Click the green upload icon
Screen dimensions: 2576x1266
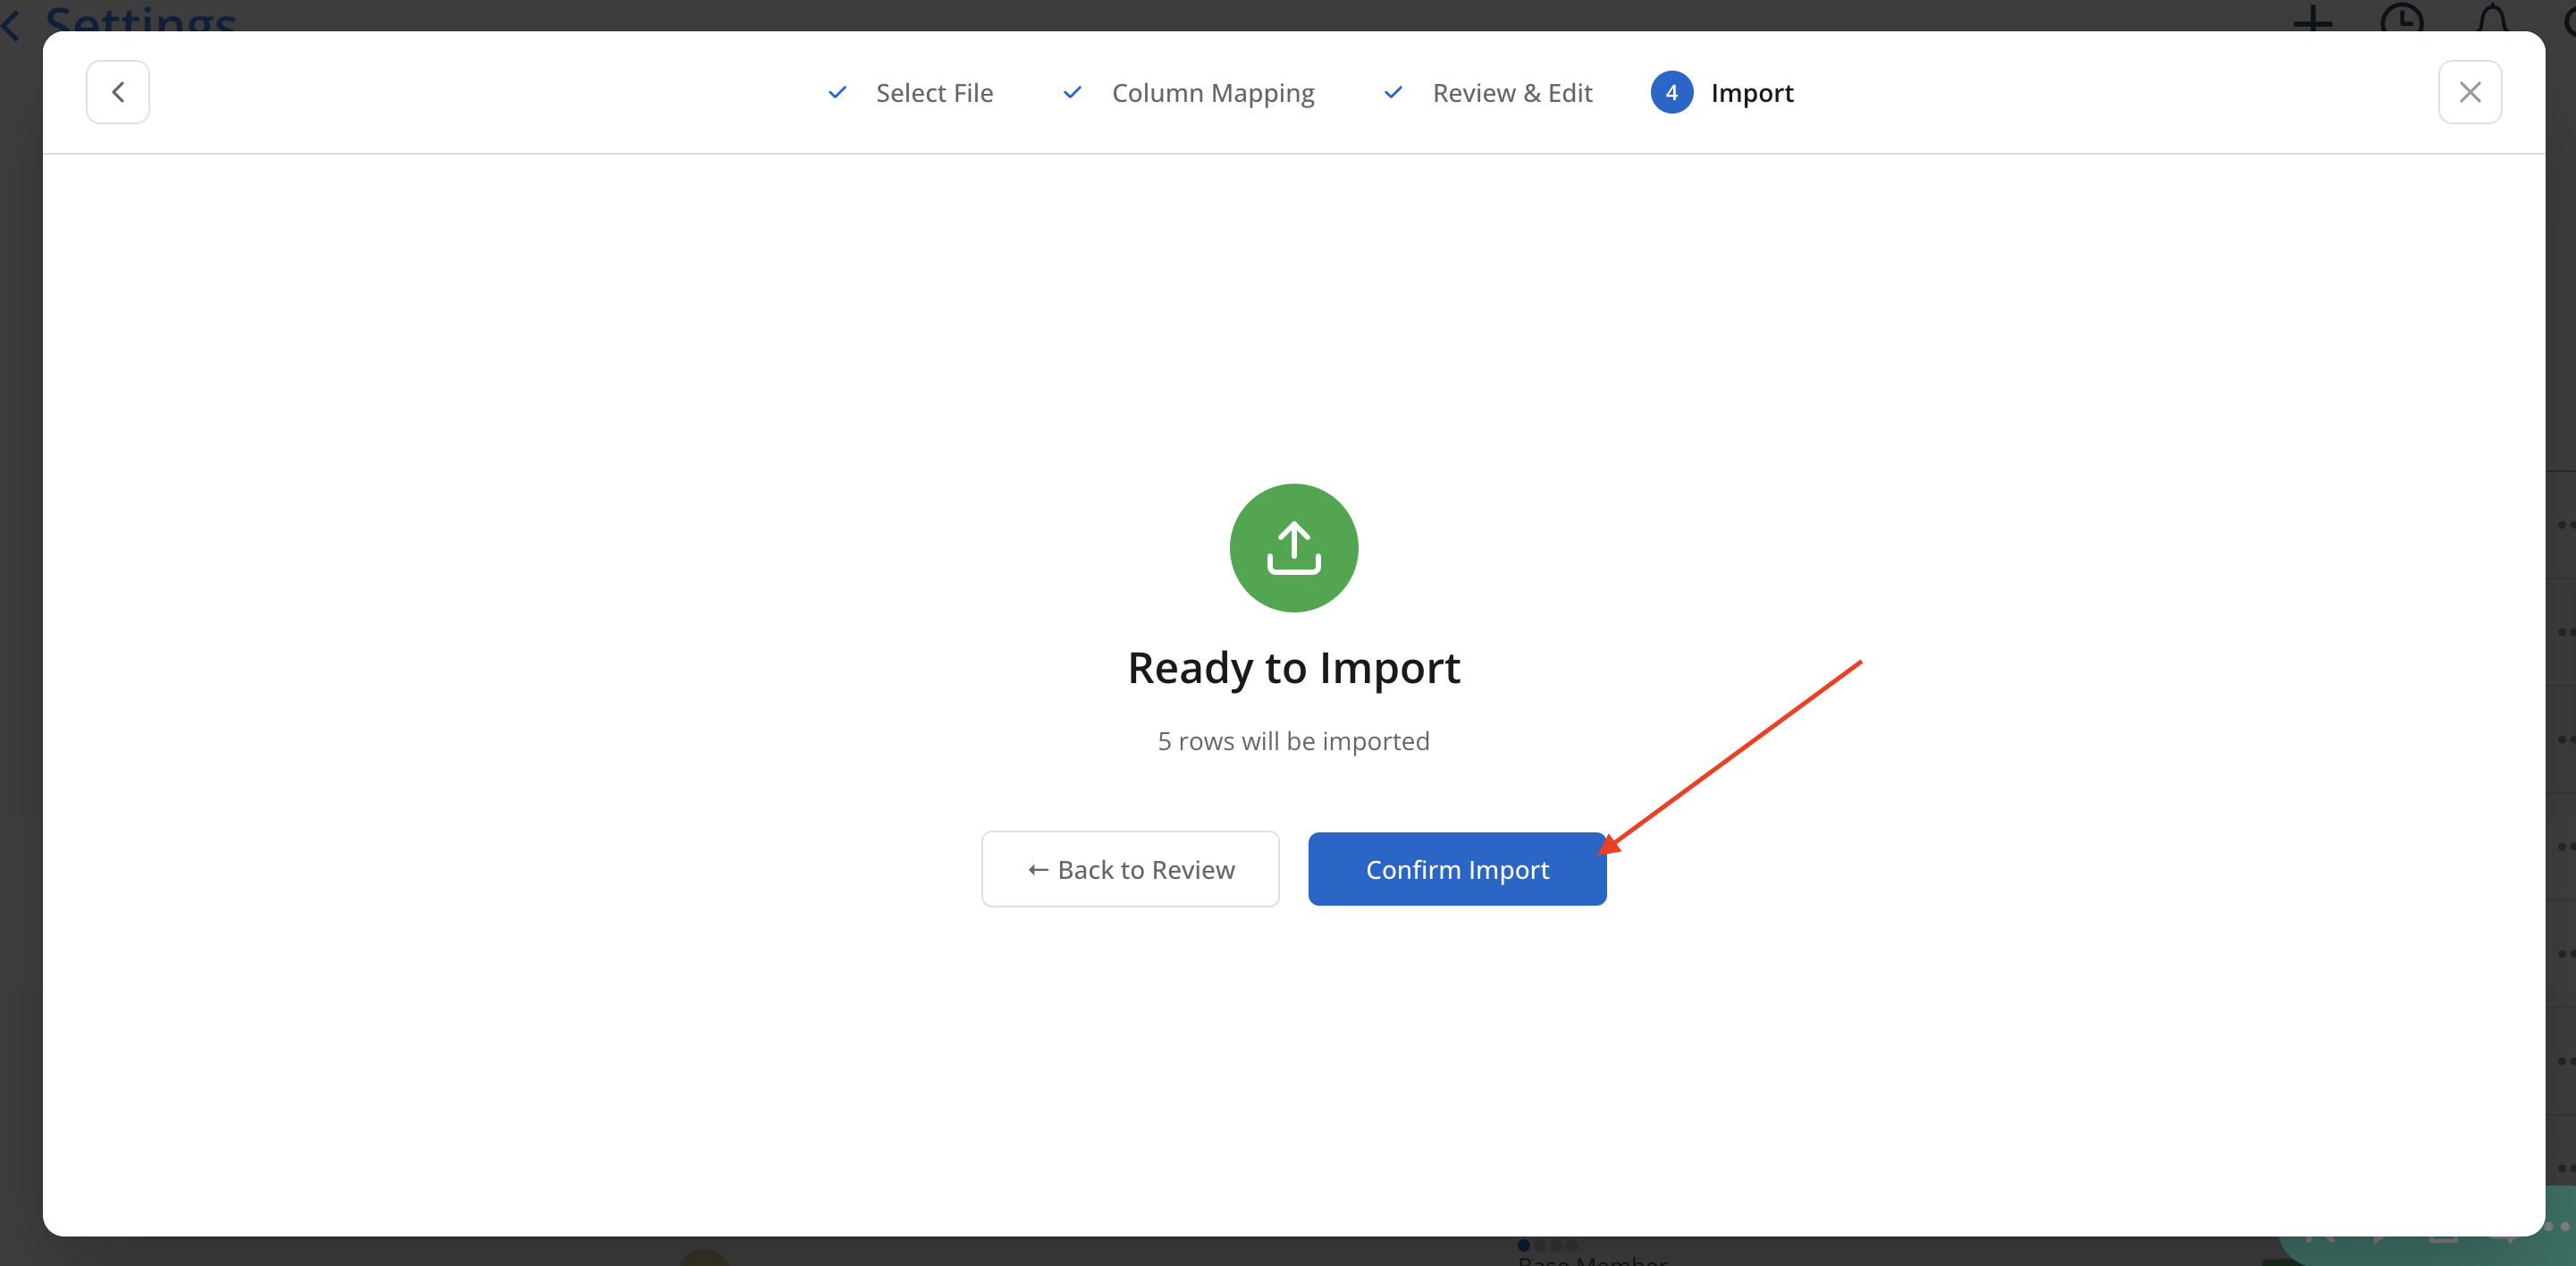pyautogui.click(x=1293, y=548)
